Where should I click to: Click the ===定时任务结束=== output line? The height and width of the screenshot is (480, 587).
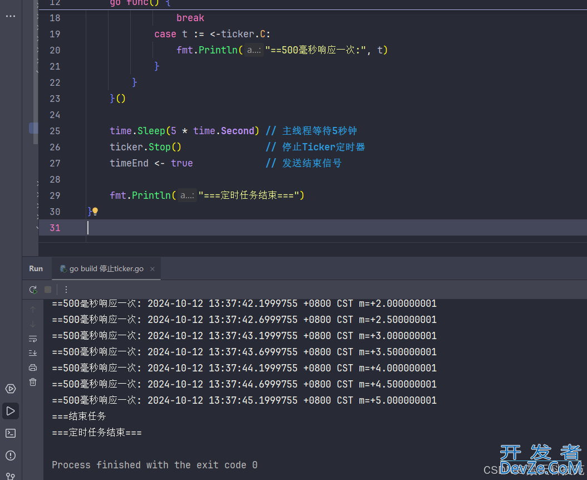coord(97,433)
